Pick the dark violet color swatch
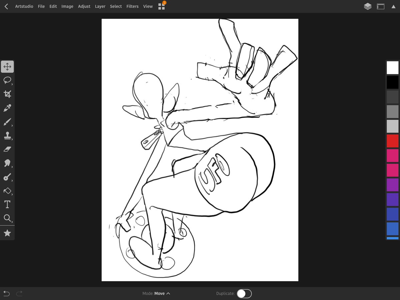Viewport: 400px width, 300px height. [x=393, y=200]
